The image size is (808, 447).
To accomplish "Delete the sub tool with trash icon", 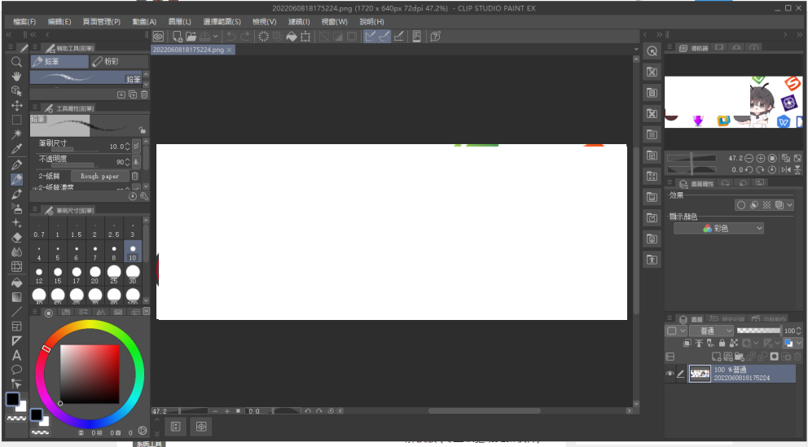I will (x=144, y=94).
